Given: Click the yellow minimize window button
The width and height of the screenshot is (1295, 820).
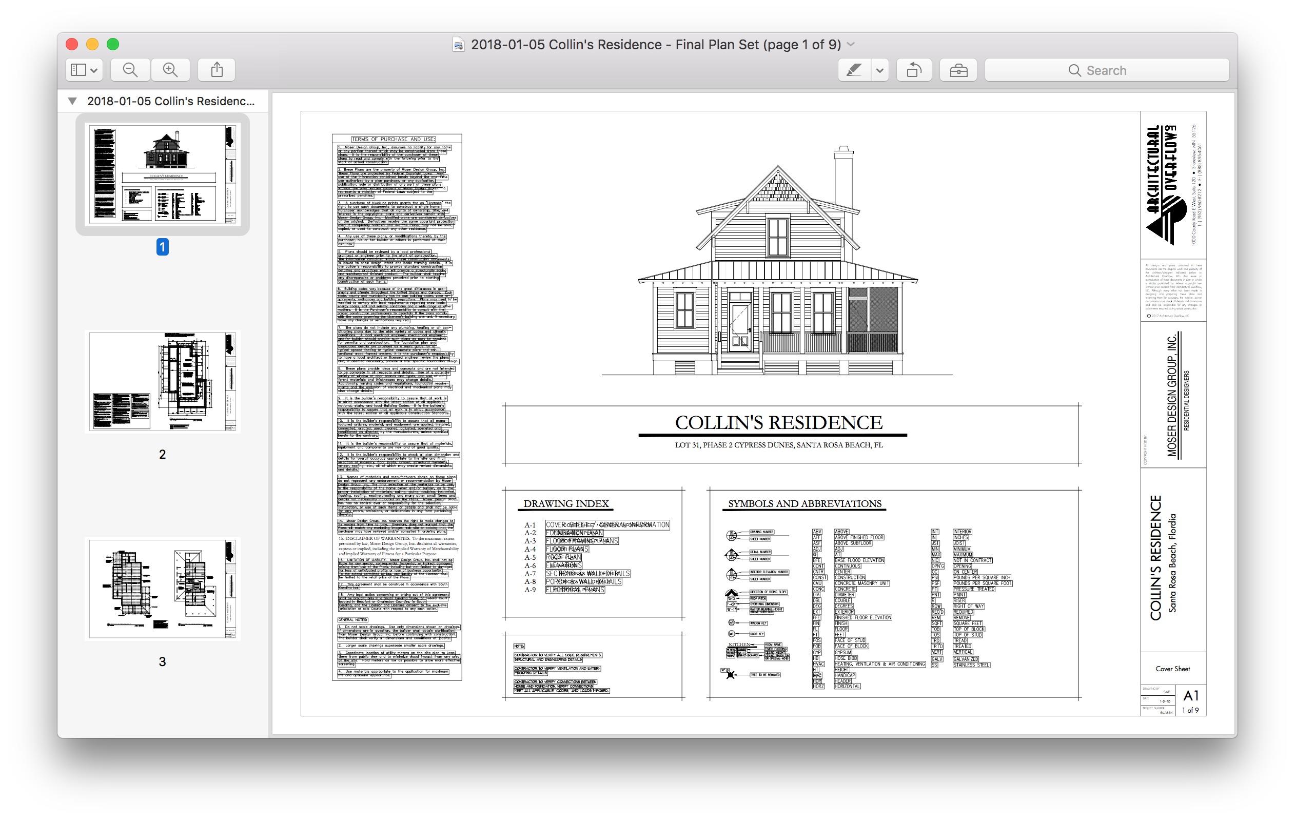Looking at the screenshot, I should pos(92,44).
